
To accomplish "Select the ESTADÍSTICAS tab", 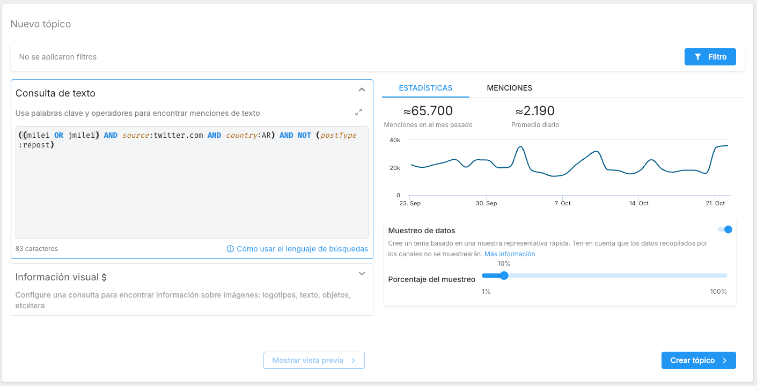I will pos(425,88).
